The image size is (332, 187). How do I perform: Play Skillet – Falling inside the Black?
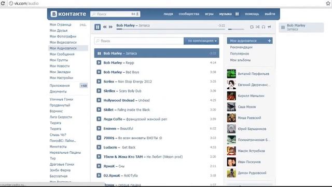pyautogui.click(x=99, y=110)
